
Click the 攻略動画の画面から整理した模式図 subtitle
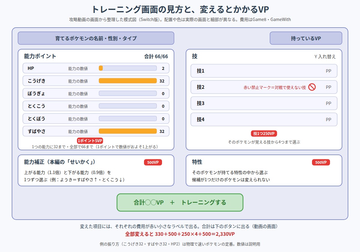tap(180, 19)
